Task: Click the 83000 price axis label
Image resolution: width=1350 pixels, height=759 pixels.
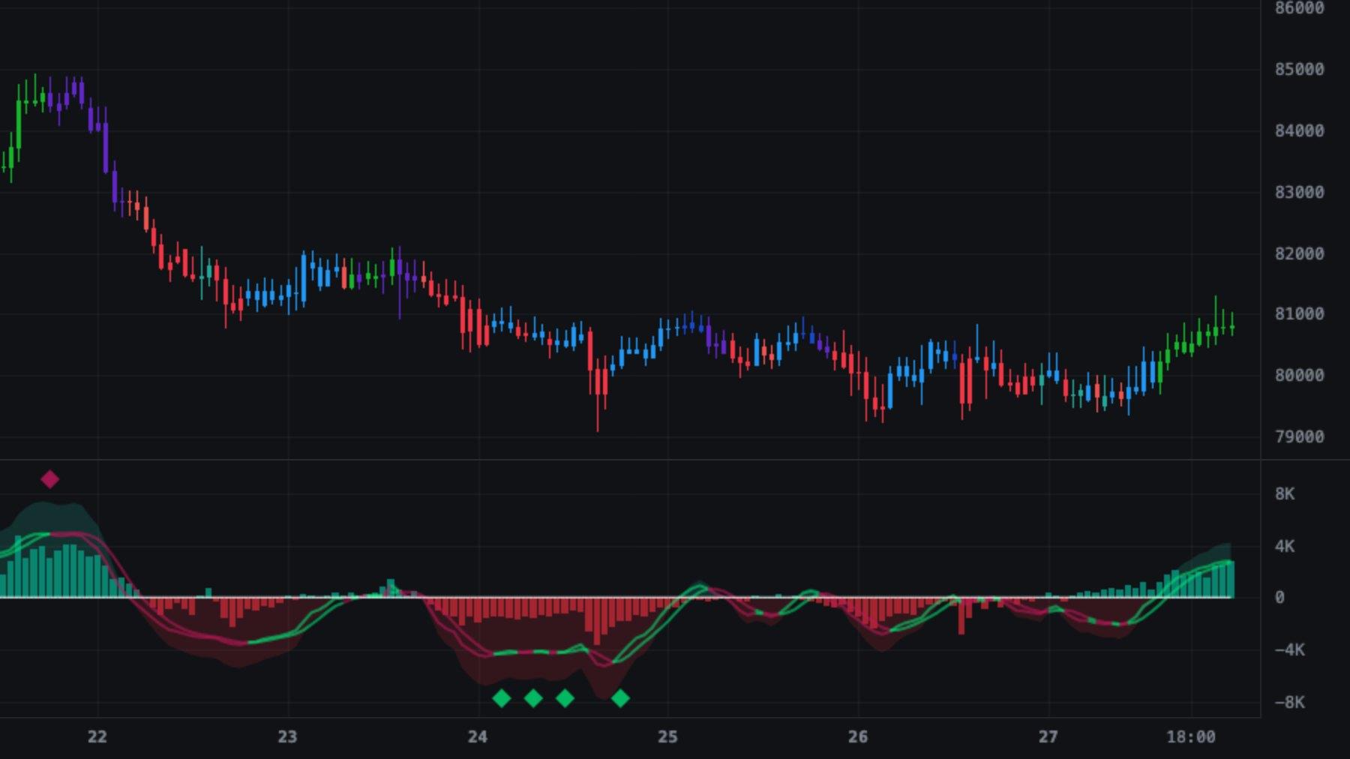Action: point(1299,193)
